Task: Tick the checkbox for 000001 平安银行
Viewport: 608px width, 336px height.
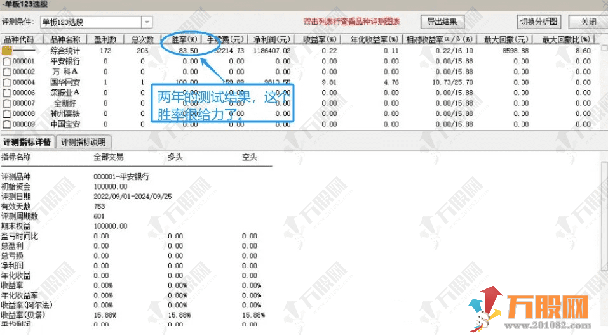Action: click(x=6, y=61)
